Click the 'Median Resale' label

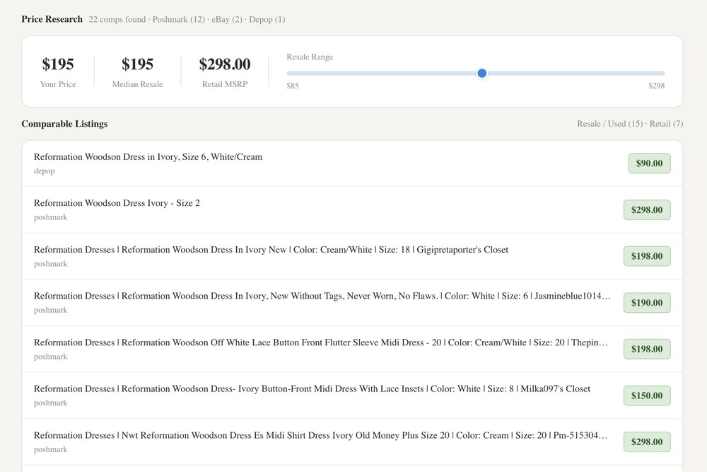[x=138, y=84]
